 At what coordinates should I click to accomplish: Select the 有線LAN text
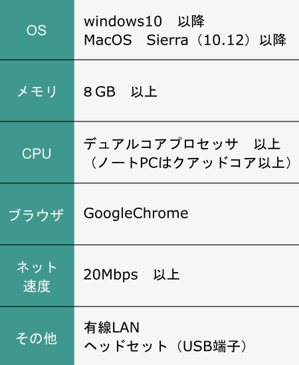(x=112, y=328)
